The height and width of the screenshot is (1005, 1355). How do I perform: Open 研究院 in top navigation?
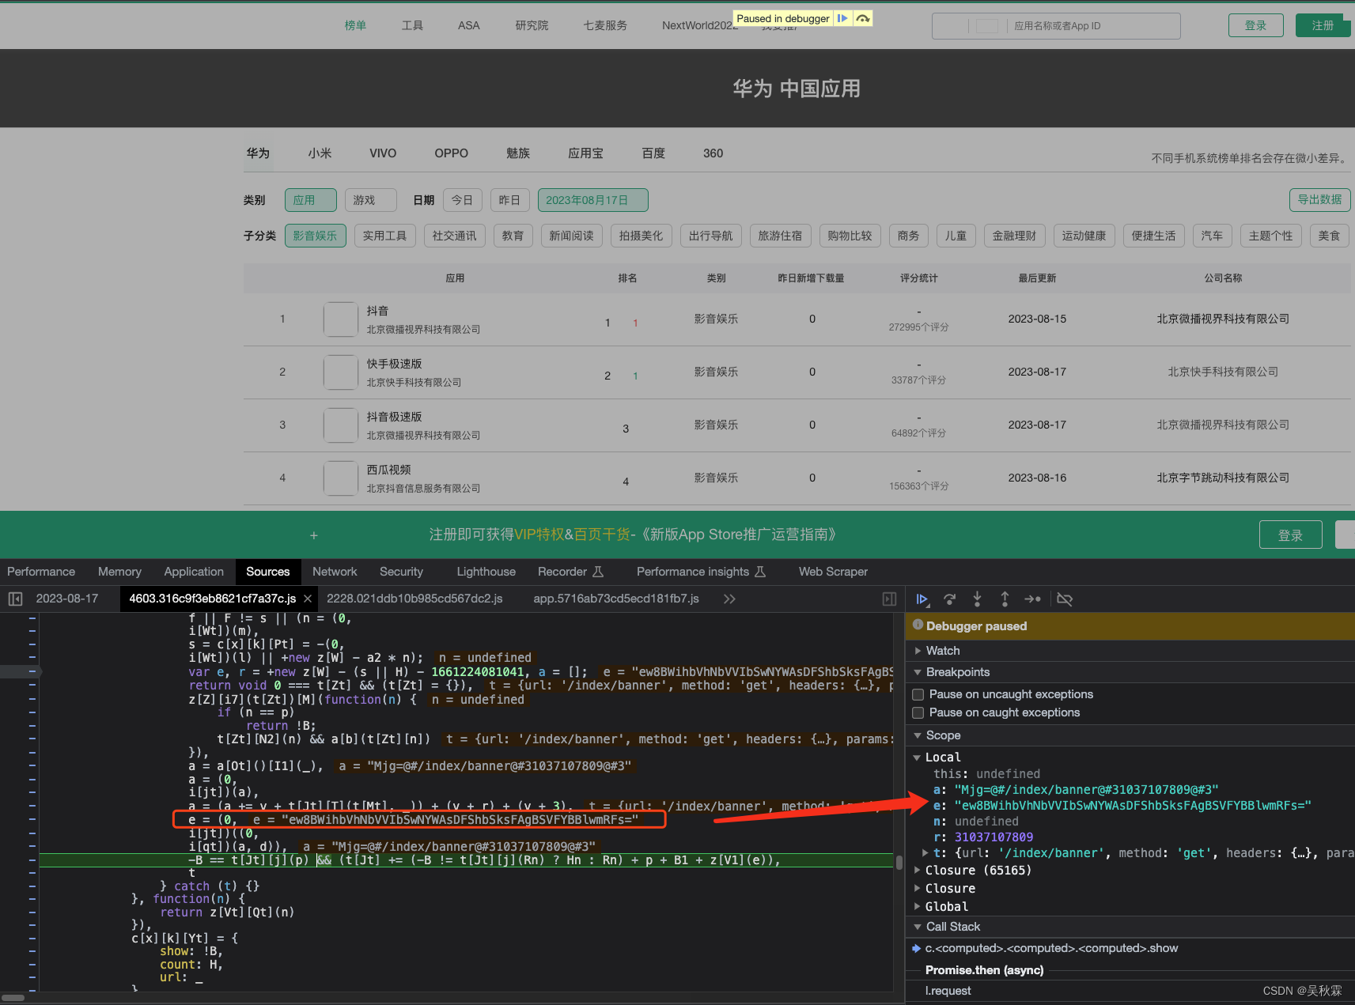coord(532,25)
